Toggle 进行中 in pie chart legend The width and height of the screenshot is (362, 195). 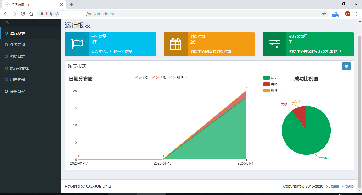point(272,91)
